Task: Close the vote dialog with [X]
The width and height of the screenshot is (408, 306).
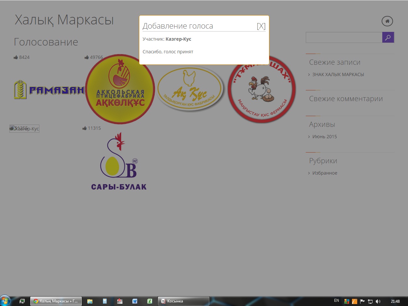Action: tap(261, 26)
